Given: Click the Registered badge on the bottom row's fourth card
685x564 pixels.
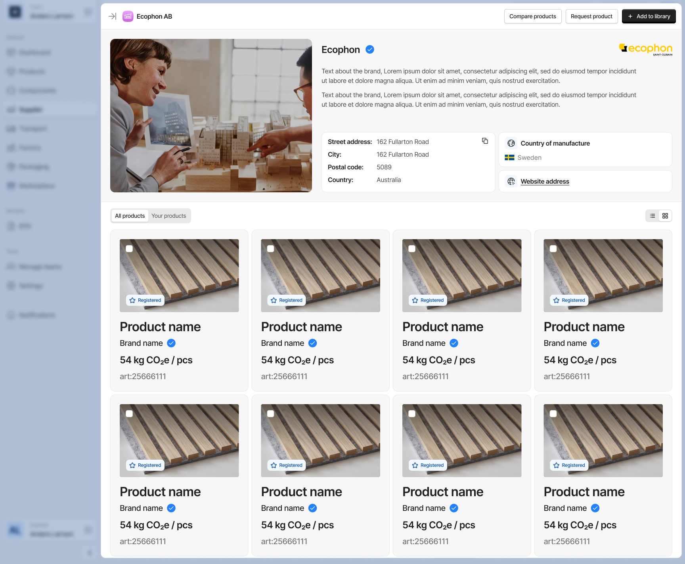Looking at the screenshot, I should [x=569, y=465].
